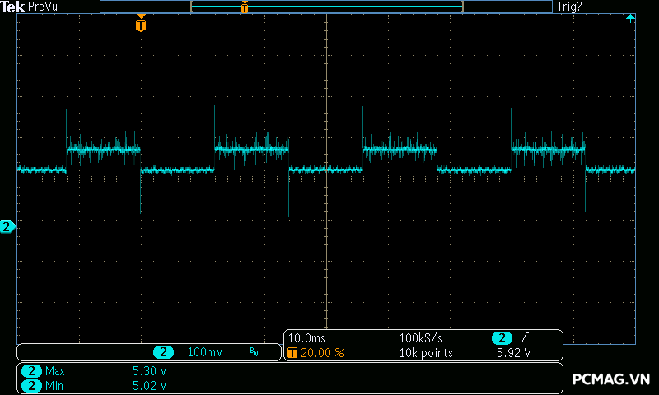659x395 pixels.
Task: Click the channel 2 ground reference indicator
Action: click(7, 226)
